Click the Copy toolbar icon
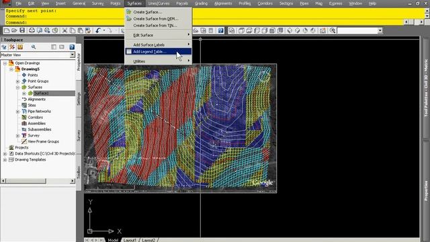 [x=73, y=30]
